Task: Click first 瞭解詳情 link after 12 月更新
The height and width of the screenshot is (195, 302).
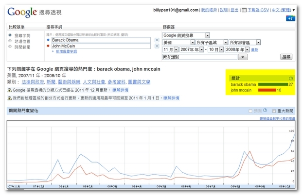Action: 120,90
